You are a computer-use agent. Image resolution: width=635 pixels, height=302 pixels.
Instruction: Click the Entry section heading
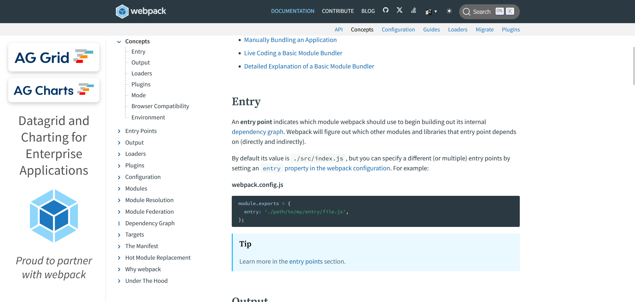coord(246,102)
